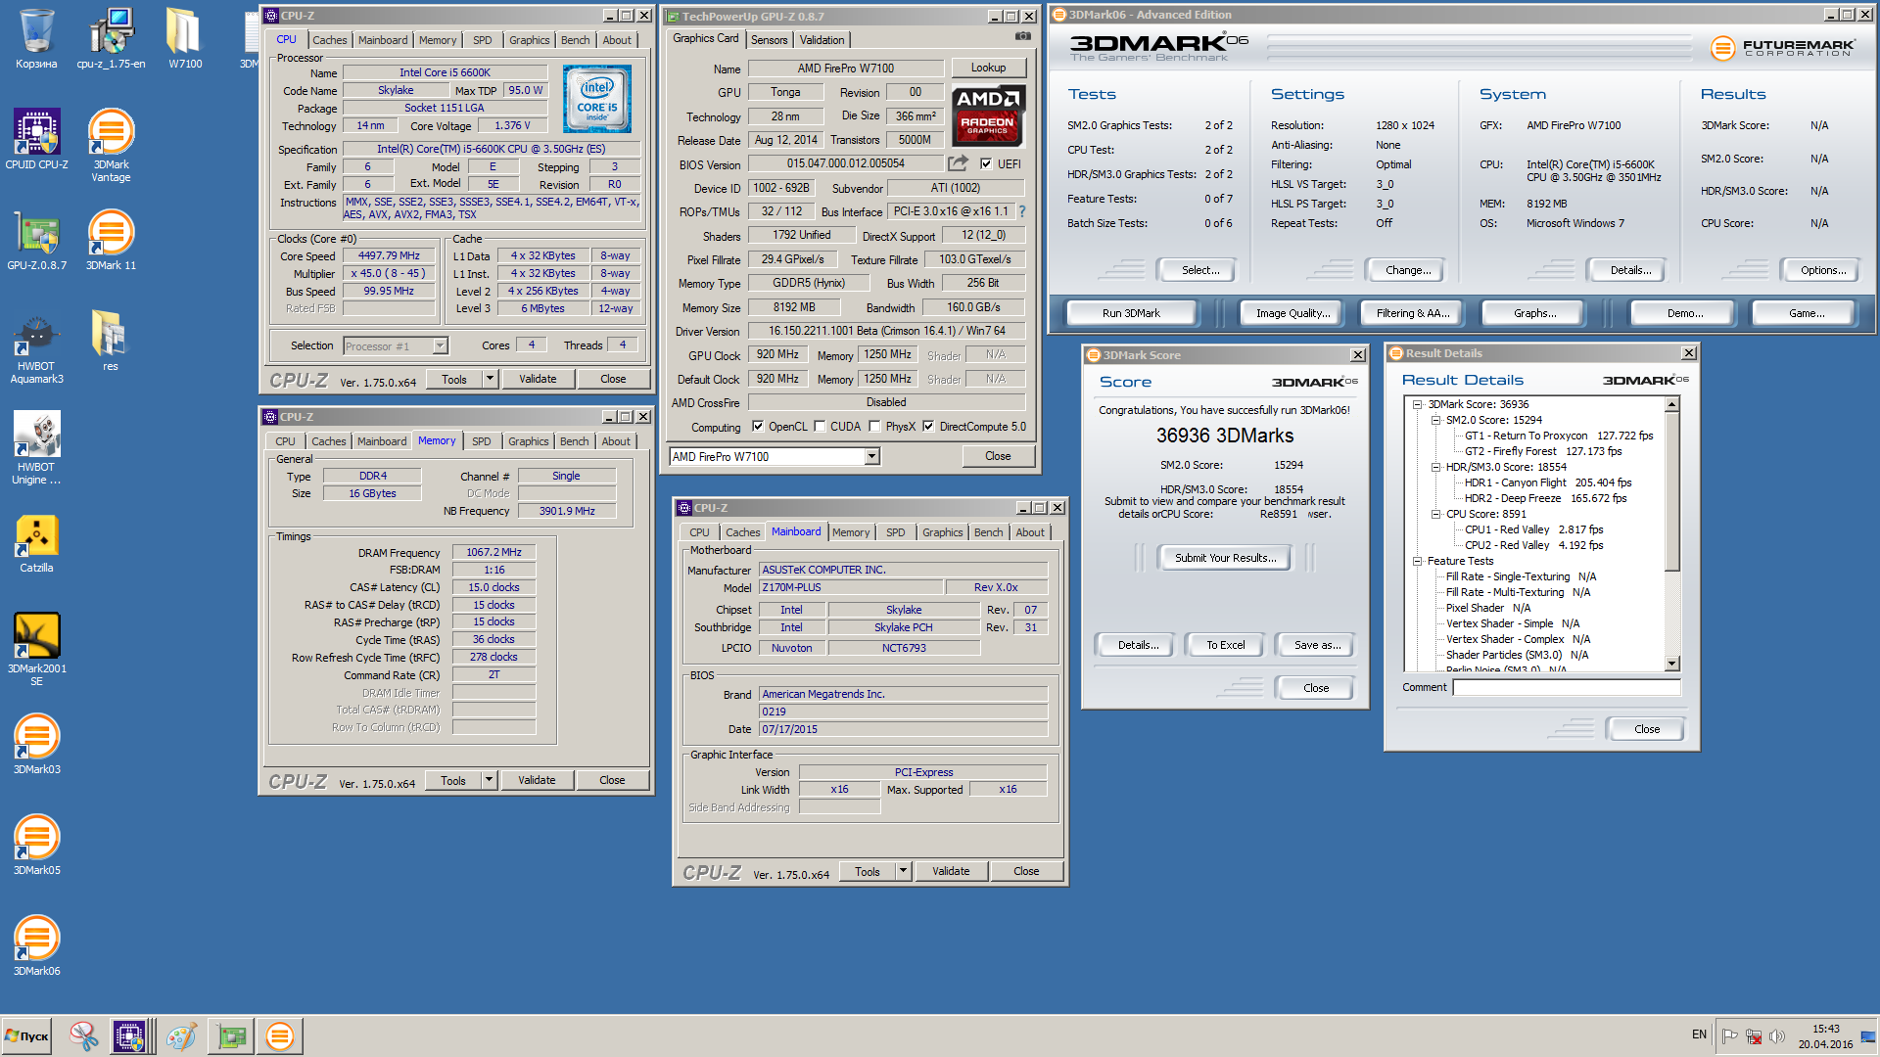Screen dimensions: 1880x1057
Task: Select the 3DMark Vantage desktop shortcut
Action: pos(111,145)
